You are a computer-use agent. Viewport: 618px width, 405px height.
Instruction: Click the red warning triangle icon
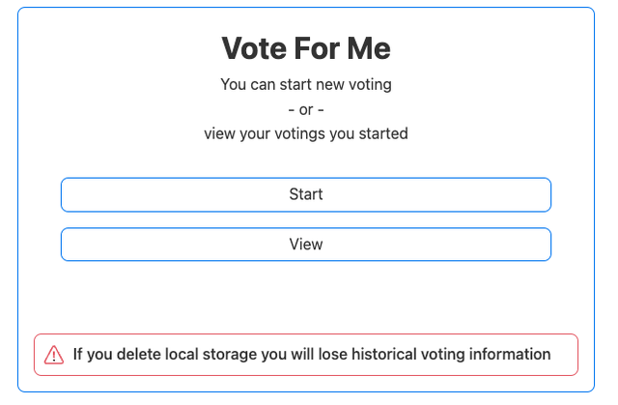54,355
